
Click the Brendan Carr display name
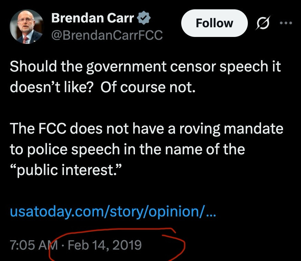pyautogui.click(x=93, y=19)
